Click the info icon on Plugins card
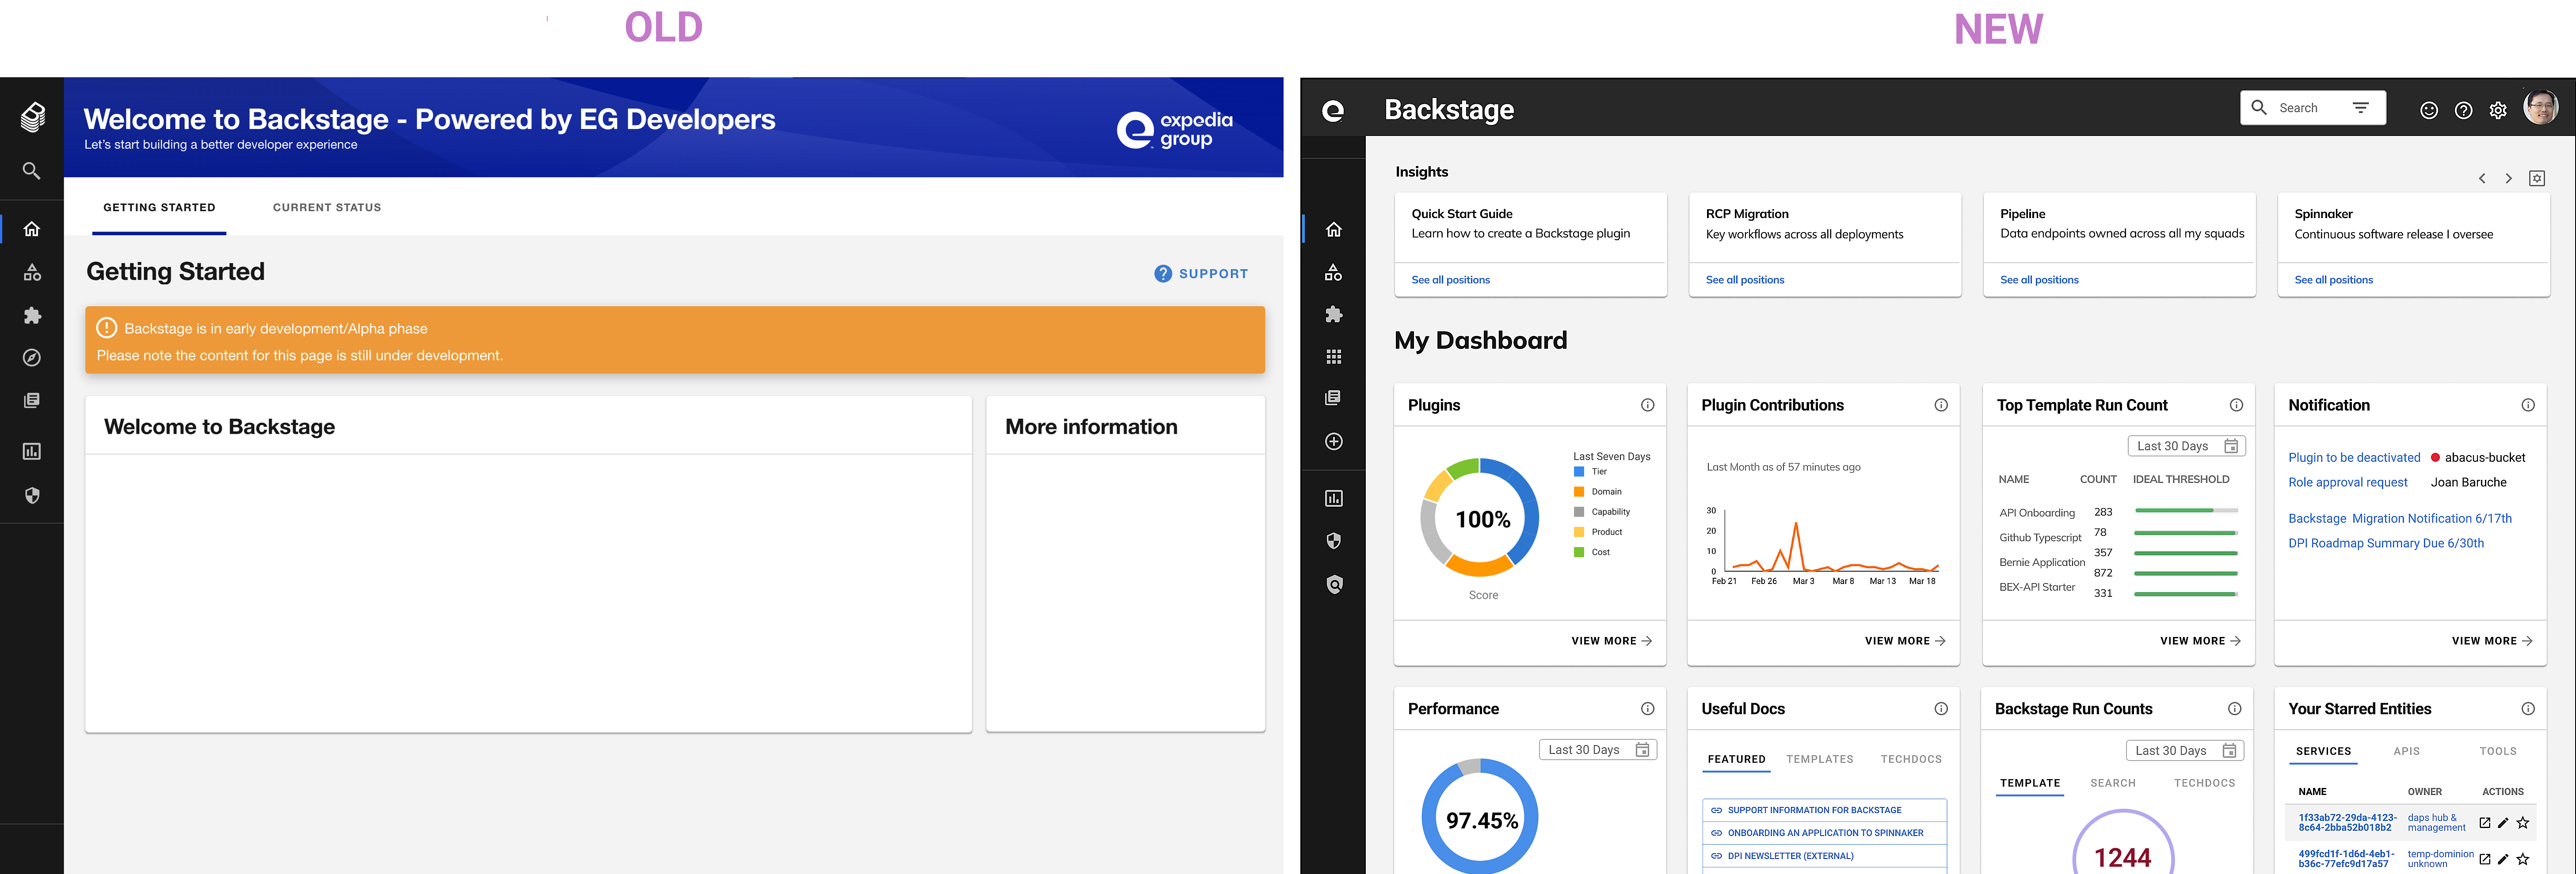 [1647, 406]
